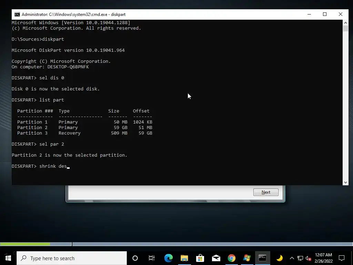
Task: Close the diskpart Command Prompt window
Action: coord(341,14)
